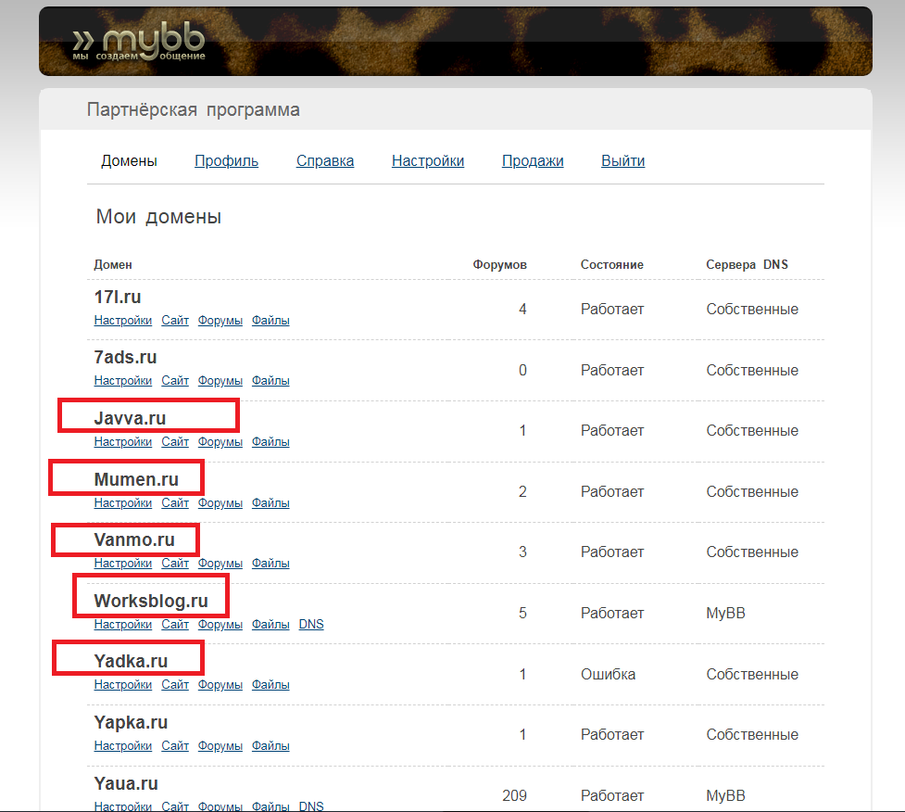Open Форумы link for Yapka.ru
Viewport: 905px width, 812px height.
pyautogui.click(x=220, y=746)
